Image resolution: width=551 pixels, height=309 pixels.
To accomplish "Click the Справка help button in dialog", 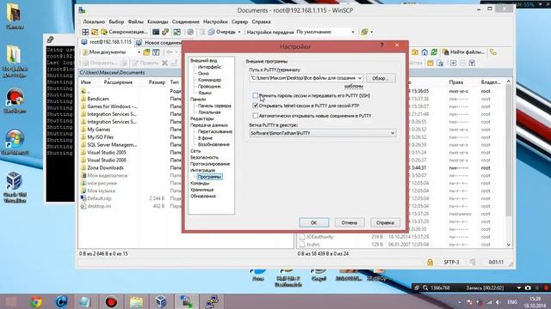I will (x=385, y=222).
